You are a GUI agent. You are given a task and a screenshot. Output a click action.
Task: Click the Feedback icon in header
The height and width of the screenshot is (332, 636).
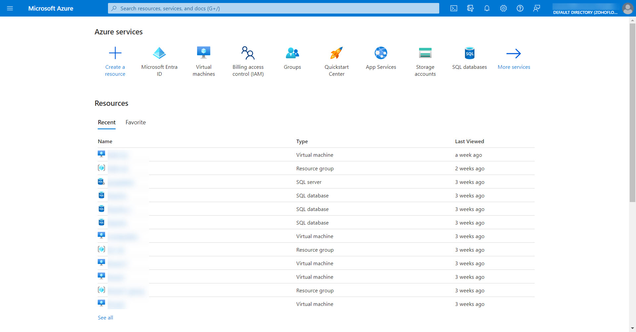pos(537,8)
